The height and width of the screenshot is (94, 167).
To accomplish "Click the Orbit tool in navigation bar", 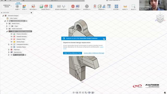I will [x=74, y=92].
